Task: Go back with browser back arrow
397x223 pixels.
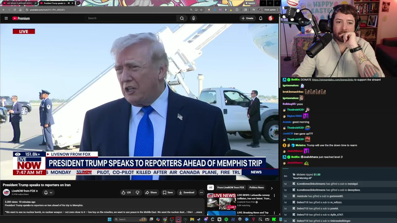Action: [3, 10]
